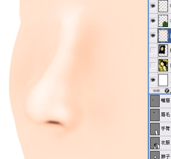Select the original green photo thumbnail
This screenshot has width=171, height=159.
163,65
